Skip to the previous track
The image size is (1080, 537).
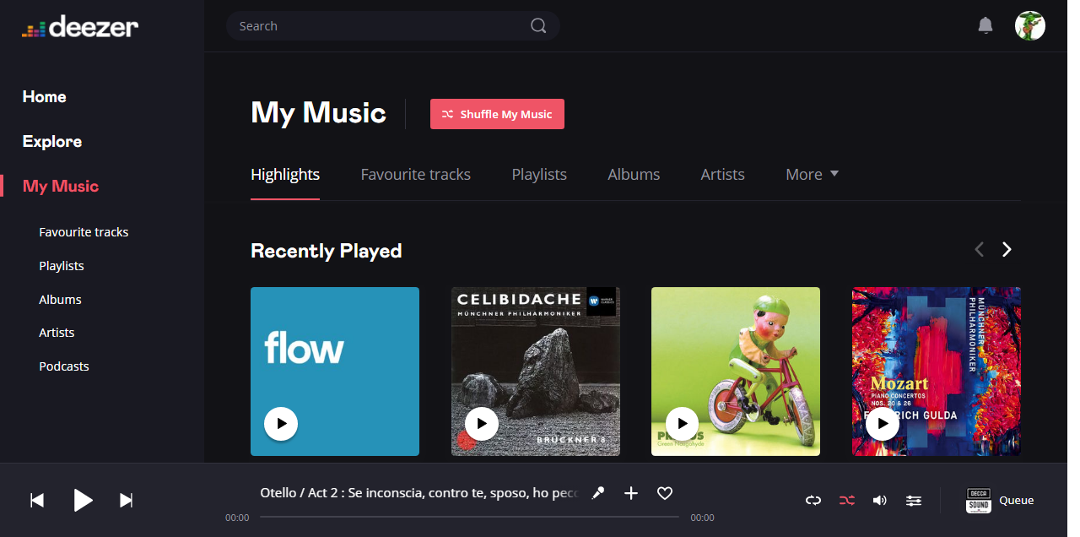[37, 501]
